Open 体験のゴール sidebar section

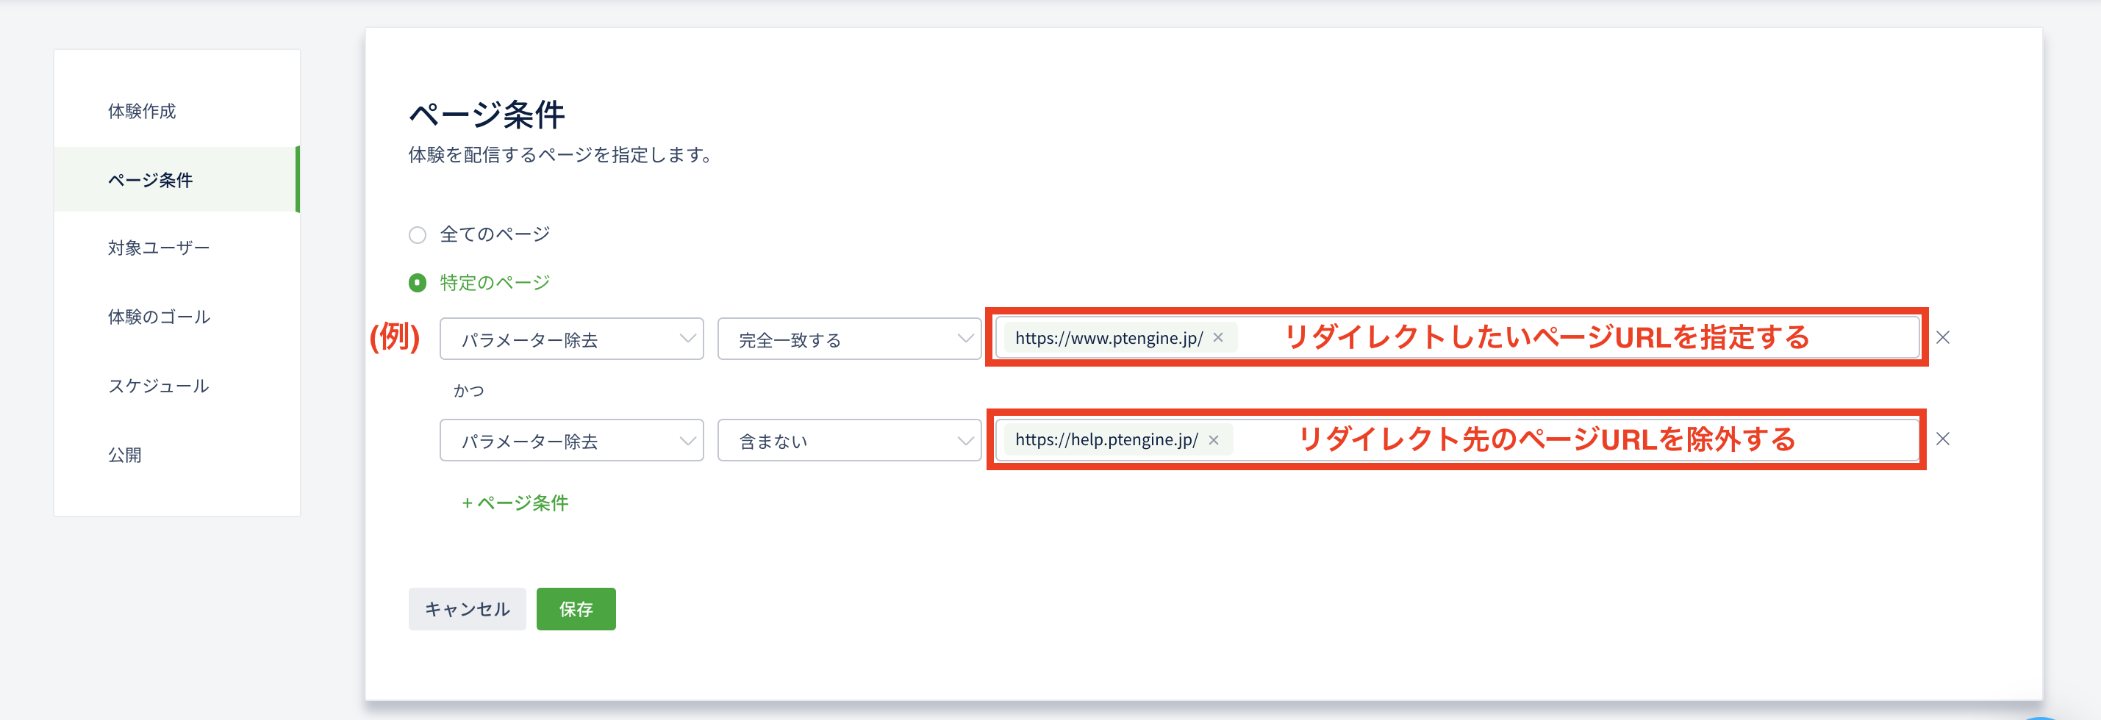click(159, 317)
